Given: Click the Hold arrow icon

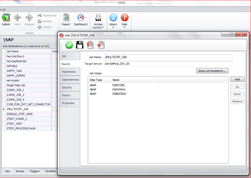Looking at the screenshot, I should click(x=17, y=17).
